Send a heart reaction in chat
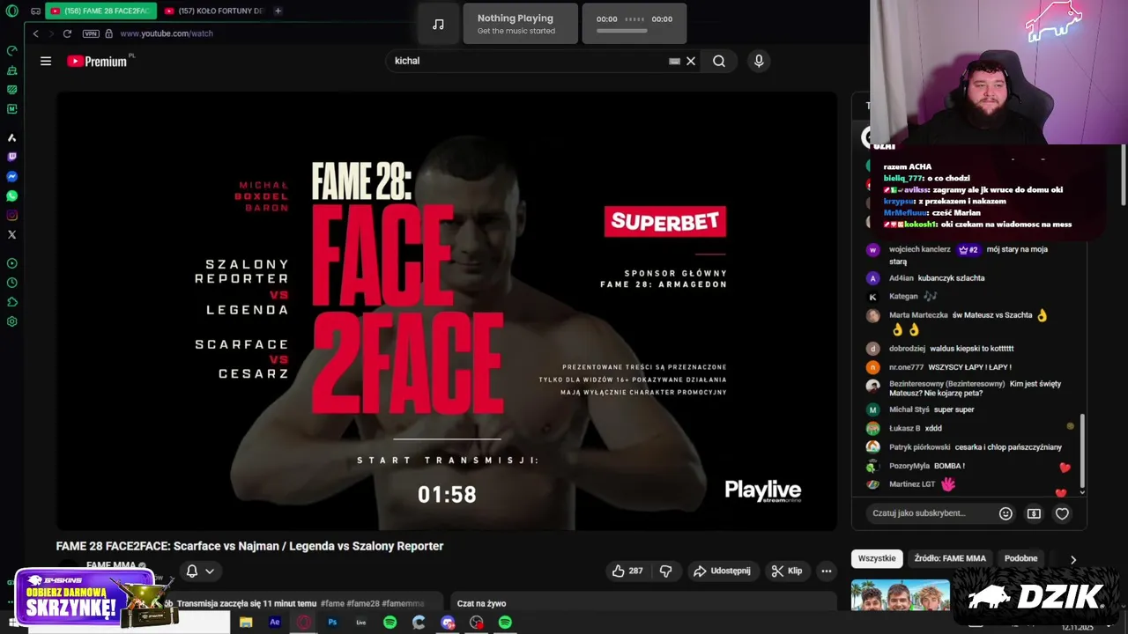The image size is (1128, 634). click(1062, 513)
